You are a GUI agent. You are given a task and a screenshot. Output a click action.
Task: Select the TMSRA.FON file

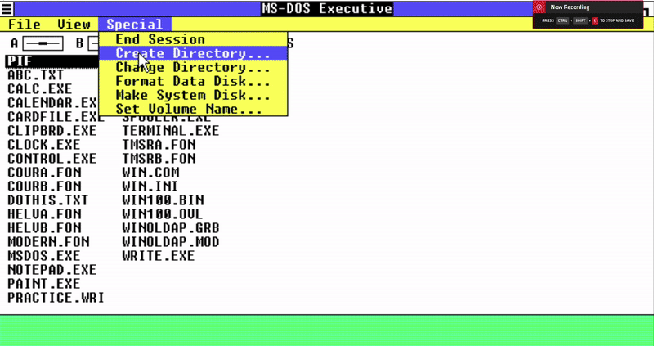[x=159, y=145]
